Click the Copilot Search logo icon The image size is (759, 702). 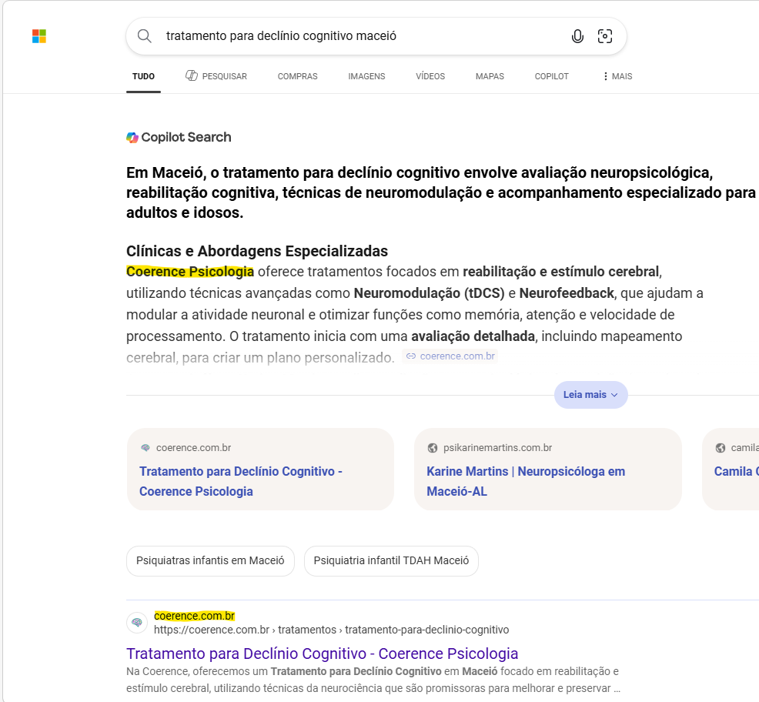(132, 138)
